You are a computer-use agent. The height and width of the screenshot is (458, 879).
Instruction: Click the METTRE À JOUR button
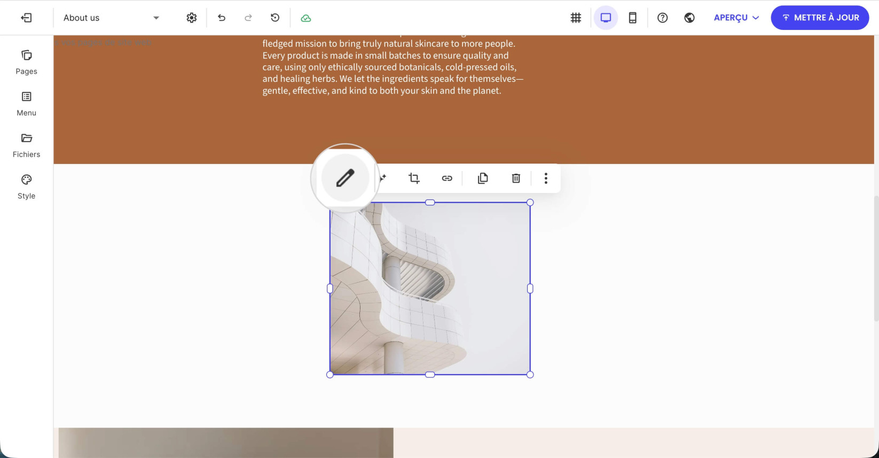coord(820,18)
